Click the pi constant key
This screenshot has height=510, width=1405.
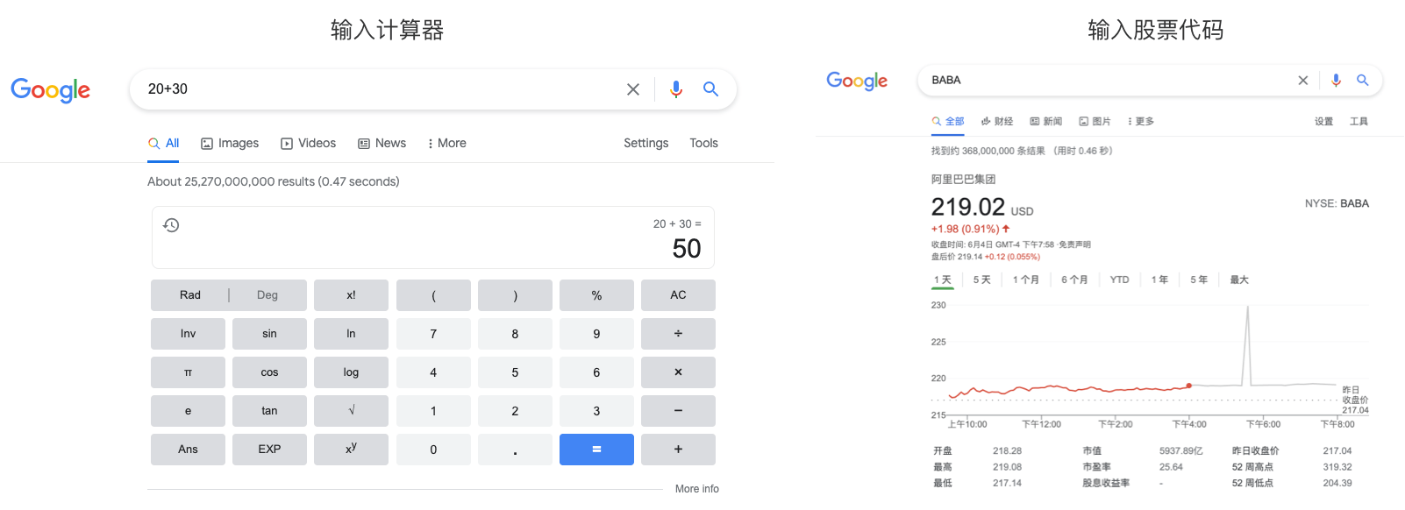188,372
